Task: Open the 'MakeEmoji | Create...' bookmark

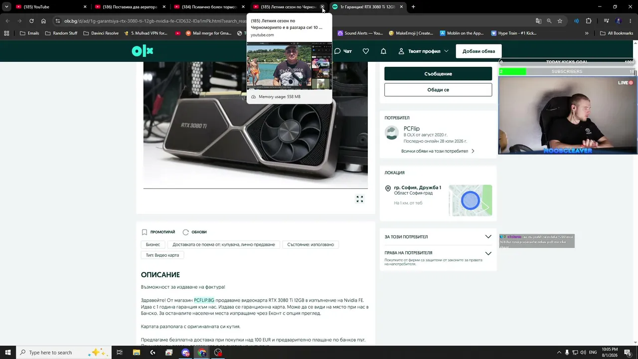Action: point(411,33)
